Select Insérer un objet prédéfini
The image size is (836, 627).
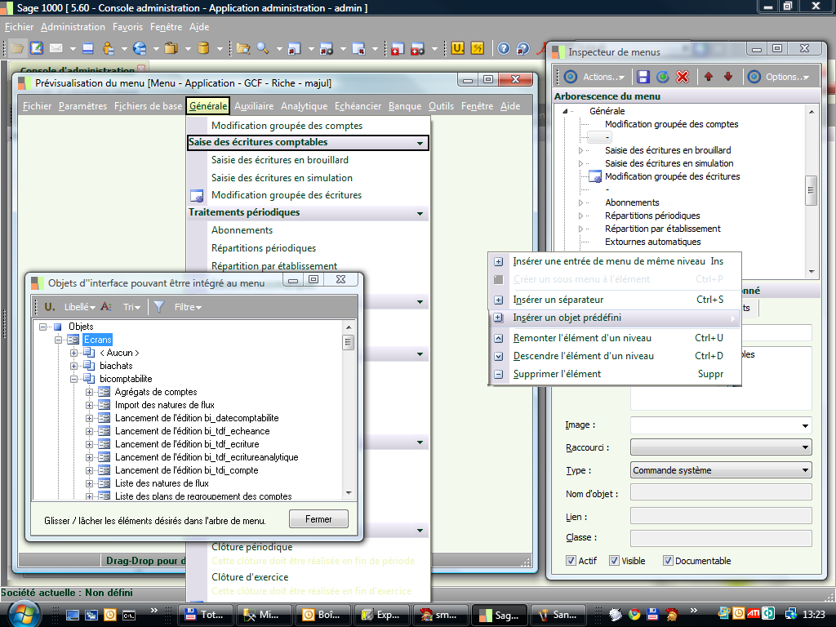pos(615,318)
